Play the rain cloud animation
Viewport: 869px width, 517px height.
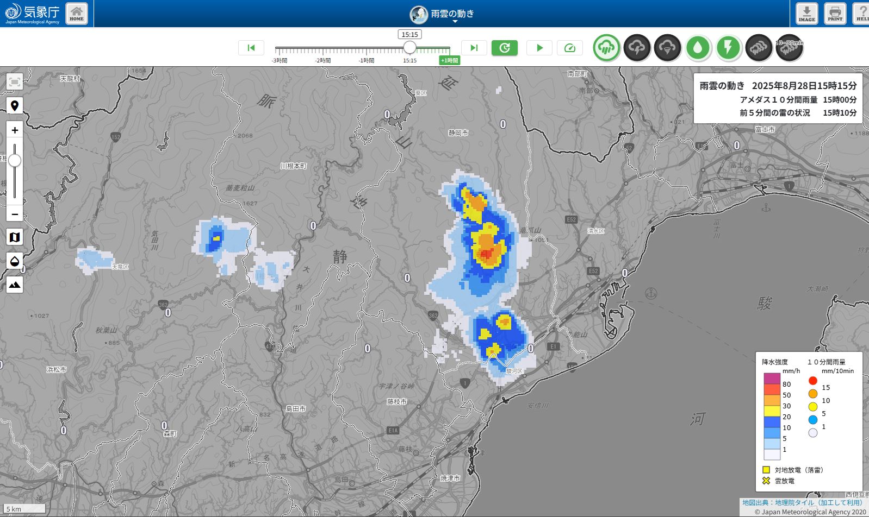[x=539, y=48]
